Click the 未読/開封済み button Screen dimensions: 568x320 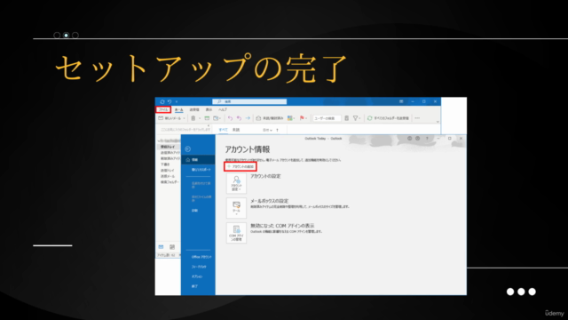[270, 118]
